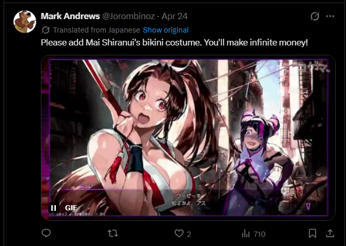
Task: Open the post's Apr 24 timestamp
Action: (174, 17)
